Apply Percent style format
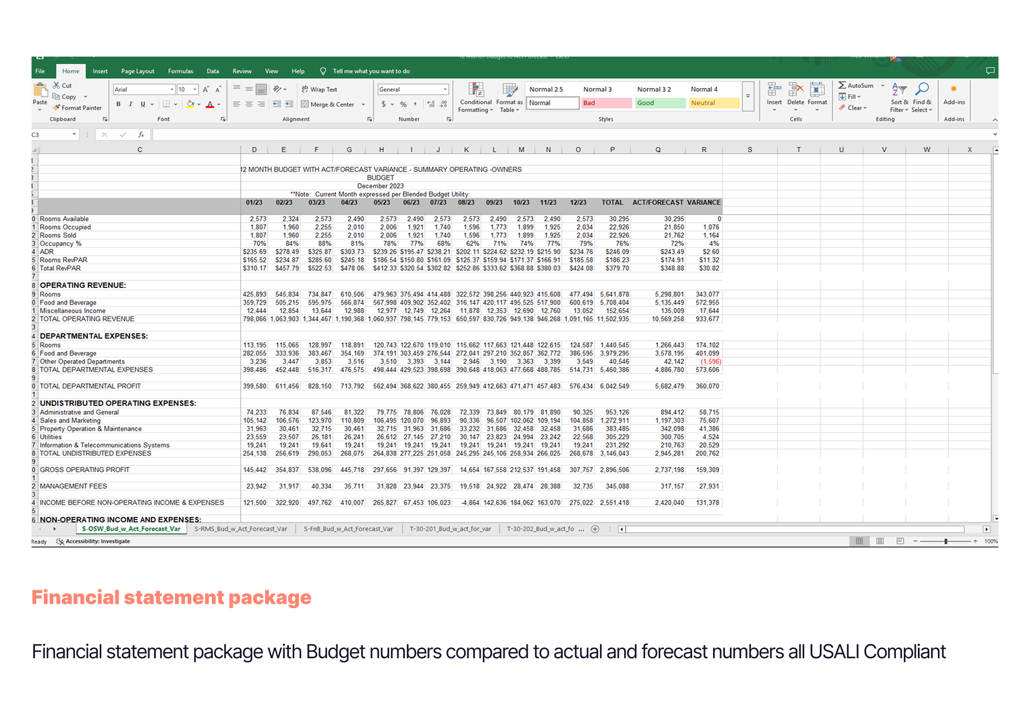Image resolution: width=1023 pixels, height=710 pixels. (x=403, y=104)
